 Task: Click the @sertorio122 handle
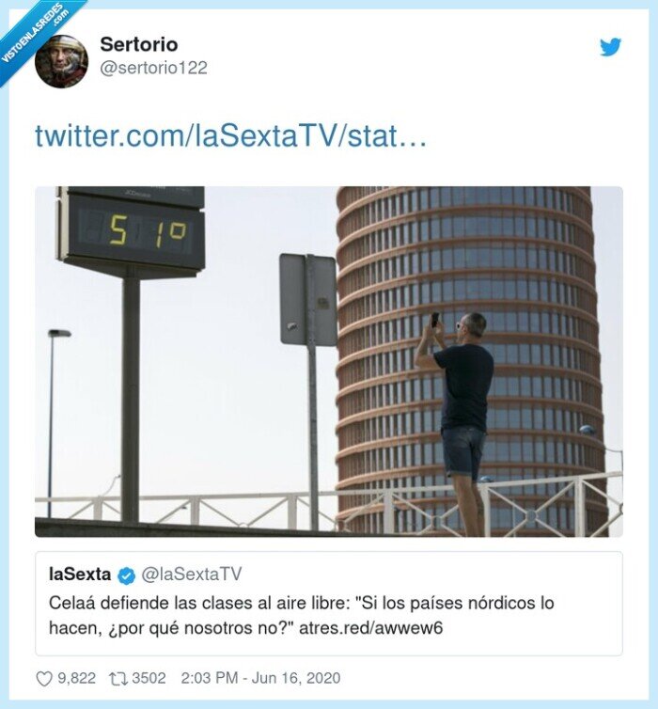coord(153,68)
